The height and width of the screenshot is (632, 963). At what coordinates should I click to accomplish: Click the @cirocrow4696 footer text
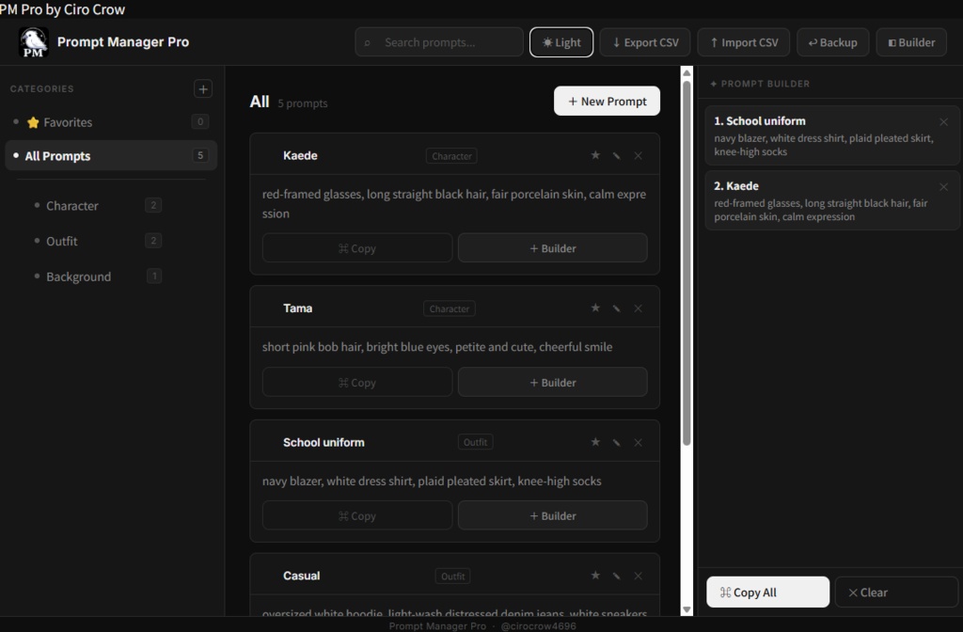coord(539,625)
